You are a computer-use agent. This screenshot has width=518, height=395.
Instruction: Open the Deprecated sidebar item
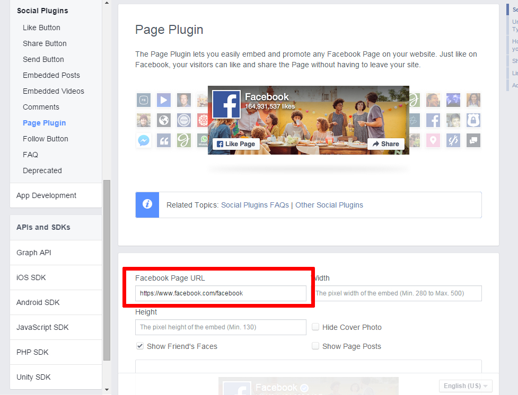42,170
